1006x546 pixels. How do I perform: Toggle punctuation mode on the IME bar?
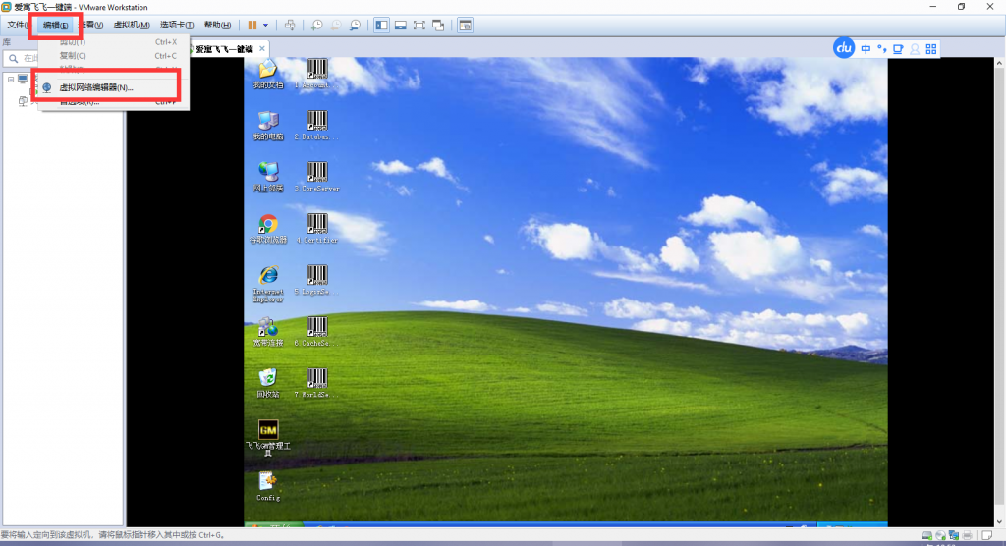[x=882, y=49]
